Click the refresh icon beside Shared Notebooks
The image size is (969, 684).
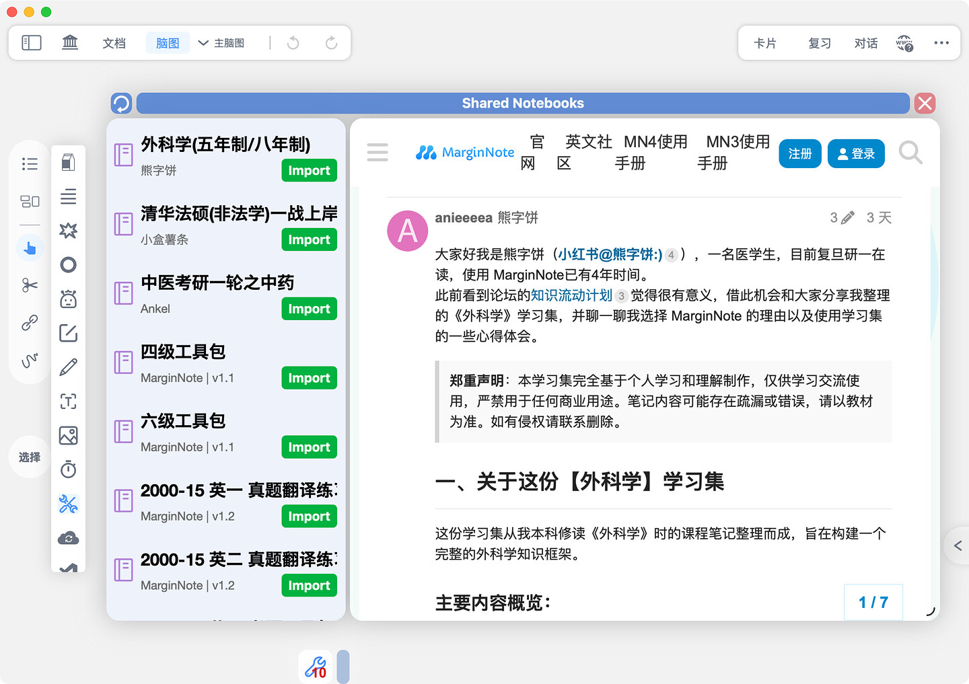(121, 103)
